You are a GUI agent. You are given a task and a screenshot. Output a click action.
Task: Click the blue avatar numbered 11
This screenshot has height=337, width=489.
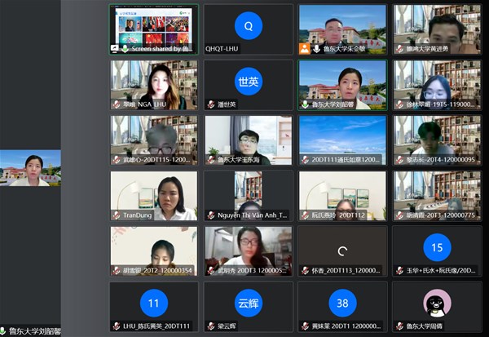click(154, 303)
